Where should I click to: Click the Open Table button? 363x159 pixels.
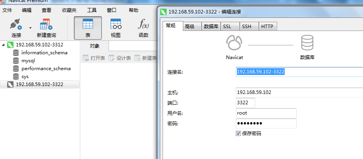coord(94,58)
